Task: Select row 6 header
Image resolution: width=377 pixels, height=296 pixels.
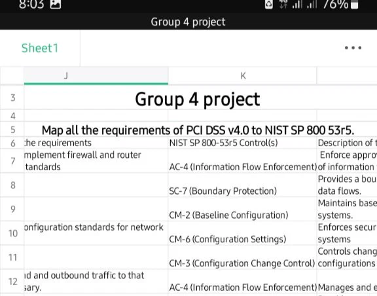Action: tap(12, 143)
